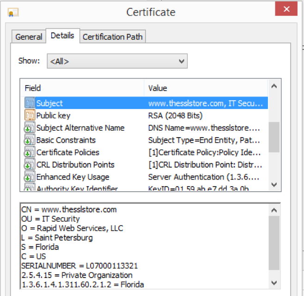Image resolution: width=304 pixels, height=296 pixels.
Task: Click the 'Subject Type=End Entity' value
Action: pos(204,140)
